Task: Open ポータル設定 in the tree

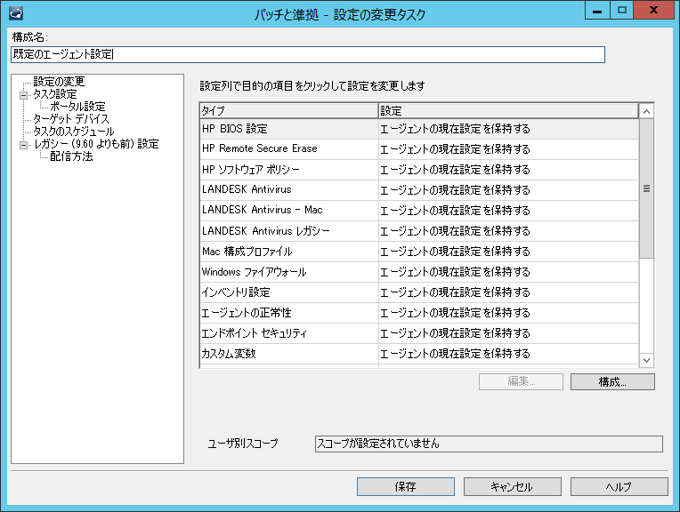Action: point(77,107)
